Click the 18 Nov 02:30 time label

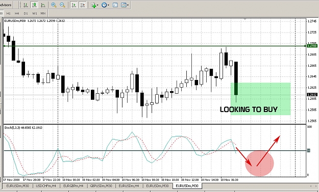click(x=91, y=180)
